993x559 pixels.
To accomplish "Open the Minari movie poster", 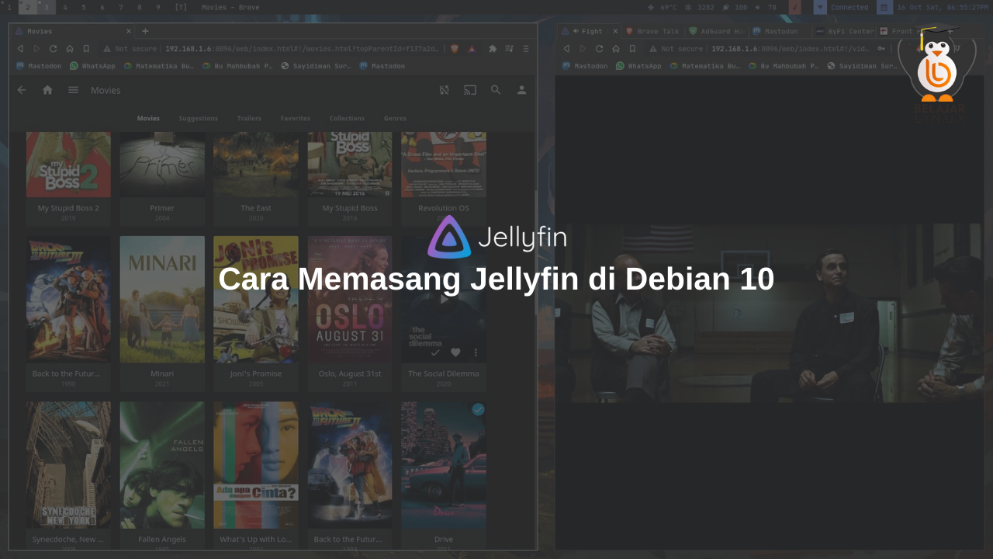I will click(x=162, y=299).
